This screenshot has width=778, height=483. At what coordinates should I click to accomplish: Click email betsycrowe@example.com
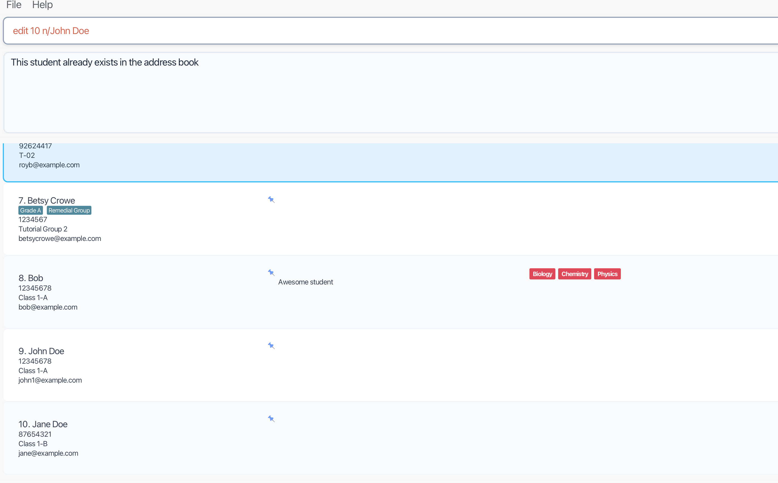point(60,239)
